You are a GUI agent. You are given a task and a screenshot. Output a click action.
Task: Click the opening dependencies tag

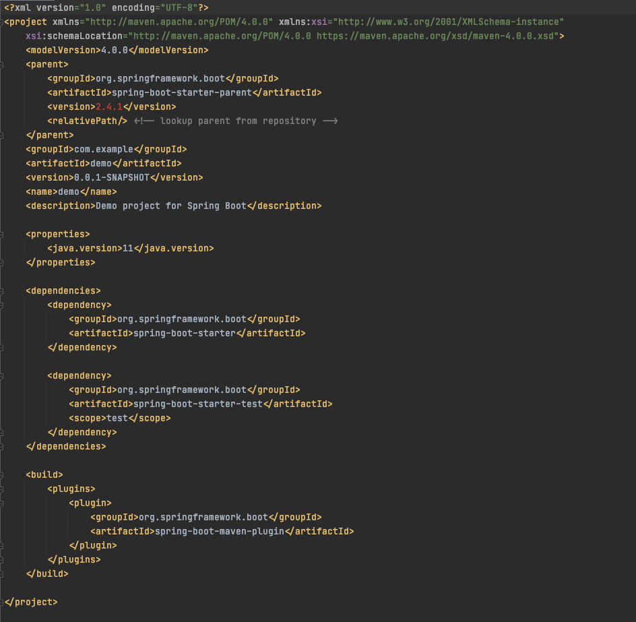pyautogui.click(x=63, y=291)
